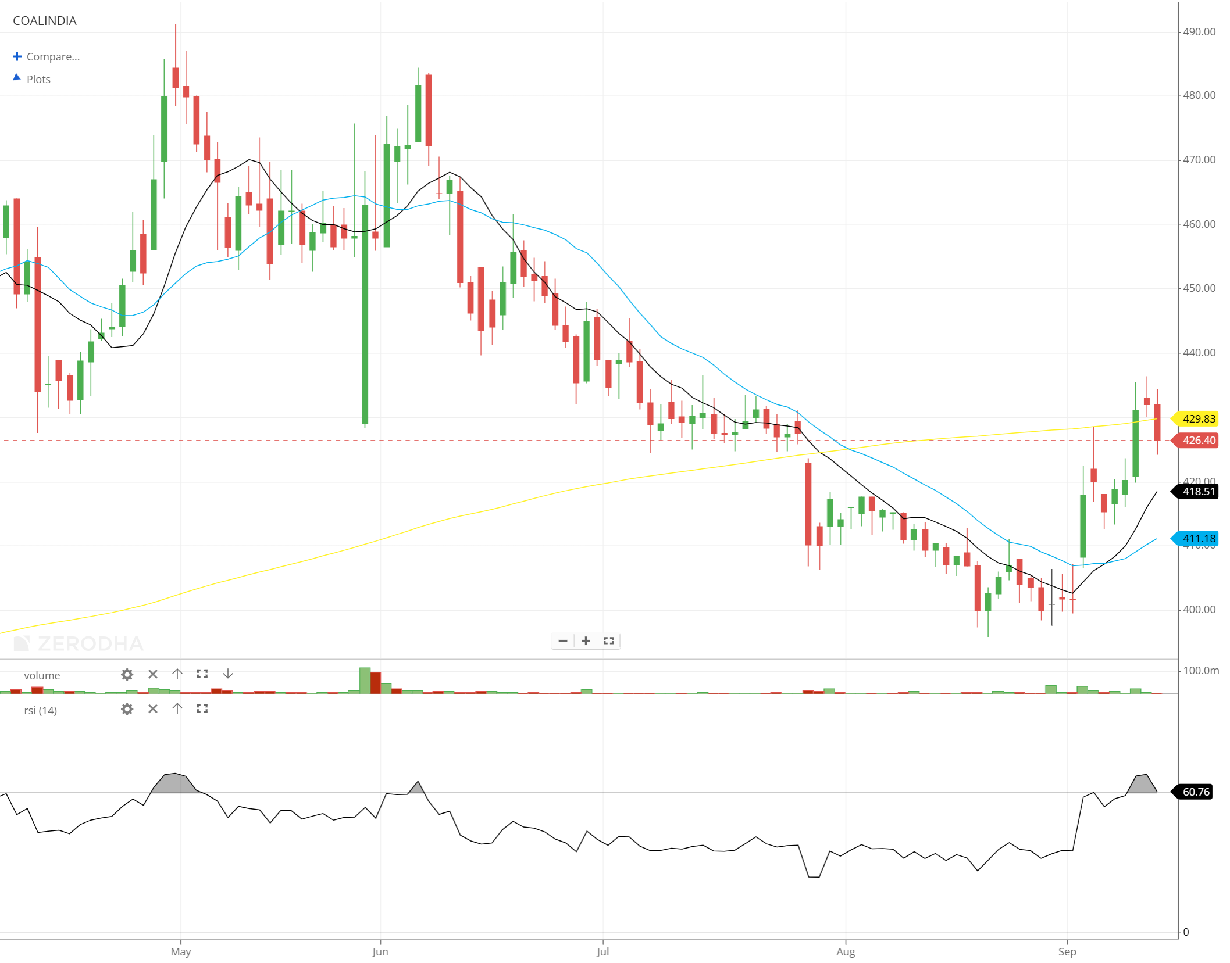Click the rsi (14) panel label
Screen dimensions: 1230x963
[x=41, y=710]
